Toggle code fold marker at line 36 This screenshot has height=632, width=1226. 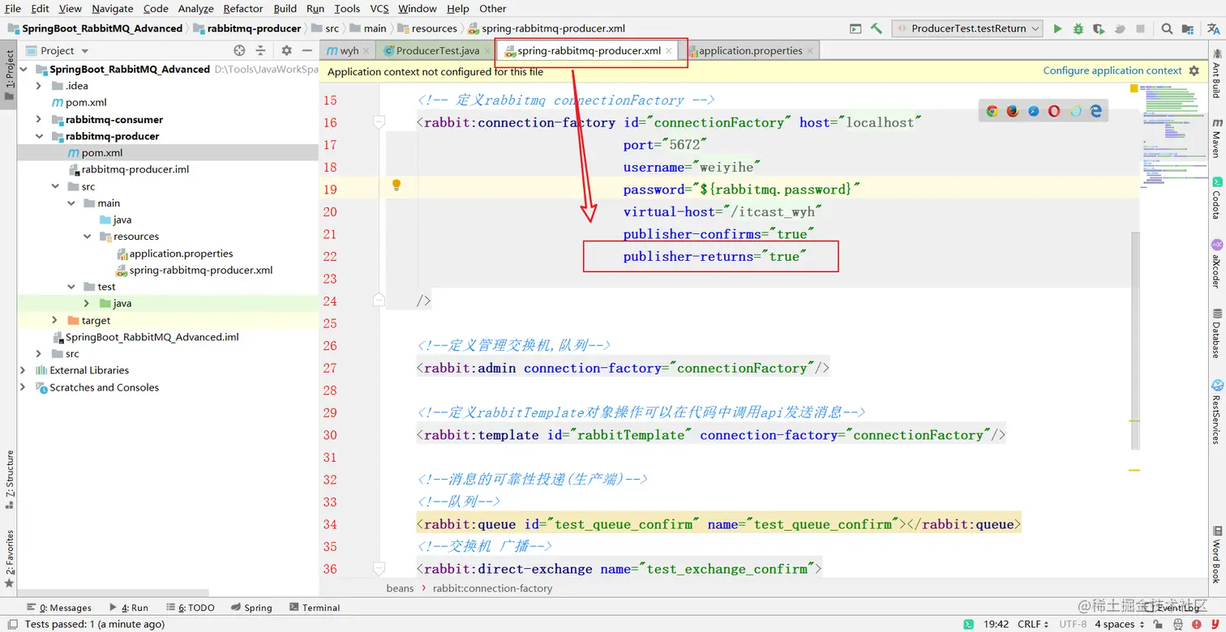coord(379,569)
